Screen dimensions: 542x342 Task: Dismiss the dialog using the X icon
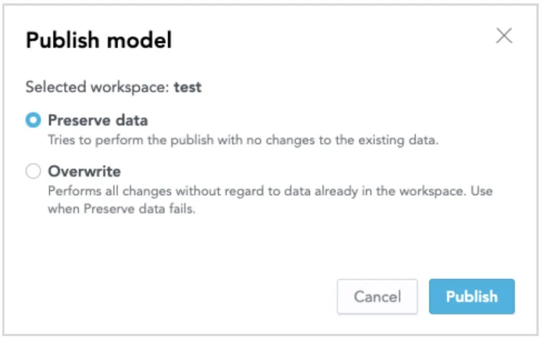(x=504, y=36)
